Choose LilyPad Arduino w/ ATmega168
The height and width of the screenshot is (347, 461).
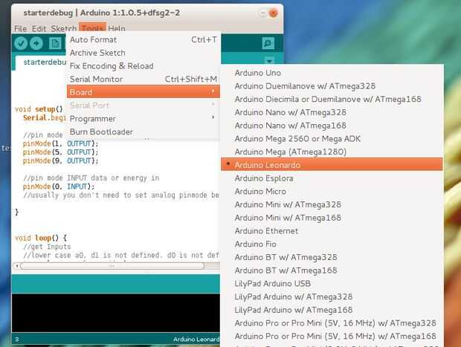[x=332, y=310]
